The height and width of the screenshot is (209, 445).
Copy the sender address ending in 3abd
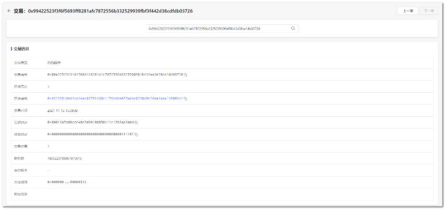coord(136,123)
